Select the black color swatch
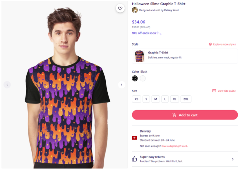The image size is (242, 169). tap(135, 78)
